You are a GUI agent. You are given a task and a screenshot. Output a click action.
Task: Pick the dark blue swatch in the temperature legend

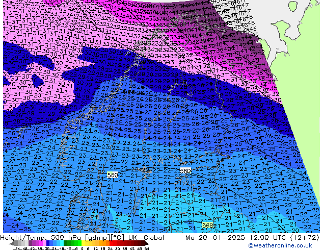48,243
